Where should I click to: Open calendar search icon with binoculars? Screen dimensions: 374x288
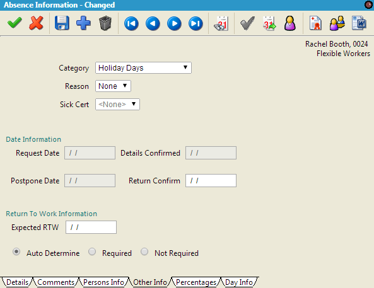[221, 23]
